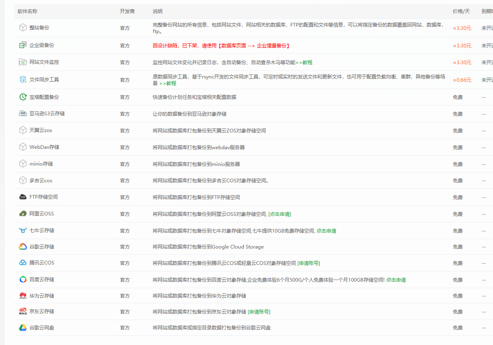Select the 华为云存储 name text

click(x=42, y=296)
